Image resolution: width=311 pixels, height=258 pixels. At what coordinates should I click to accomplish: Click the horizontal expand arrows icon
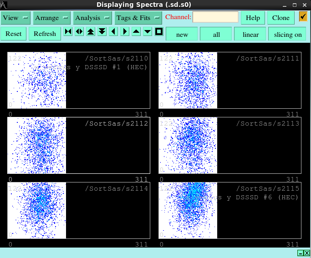[x=79, y=31]
